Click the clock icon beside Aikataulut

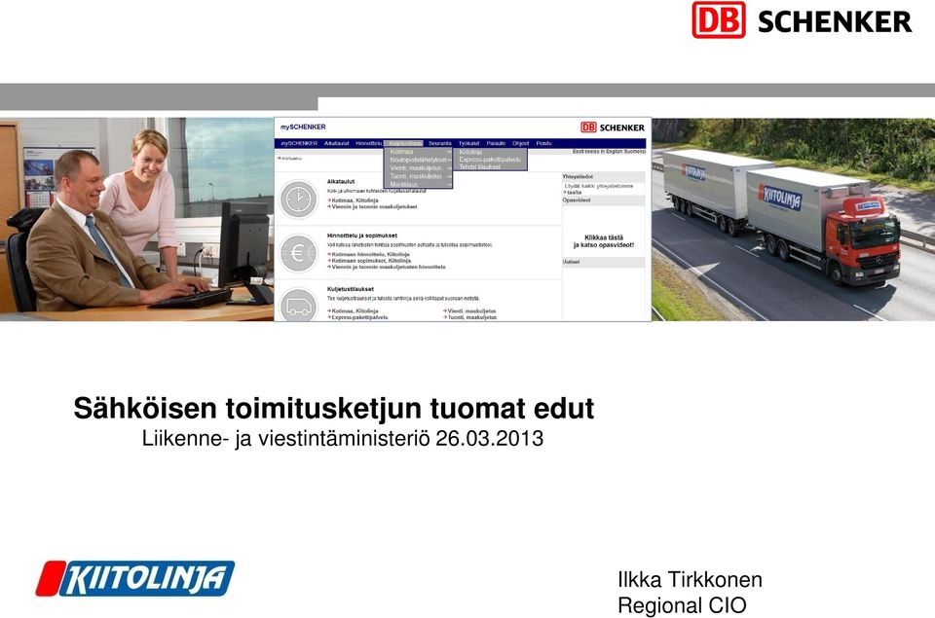pos(299,200)
